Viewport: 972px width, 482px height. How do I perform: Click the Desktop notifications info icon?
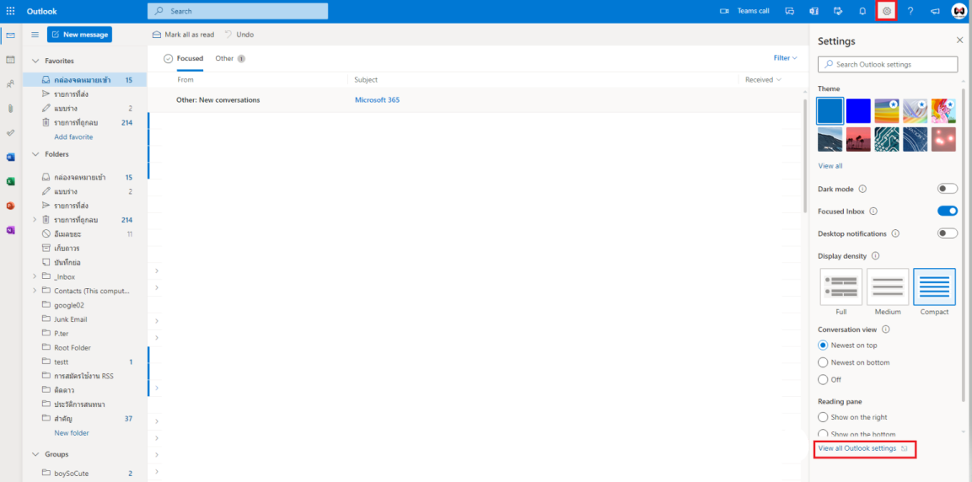point(895,233)
